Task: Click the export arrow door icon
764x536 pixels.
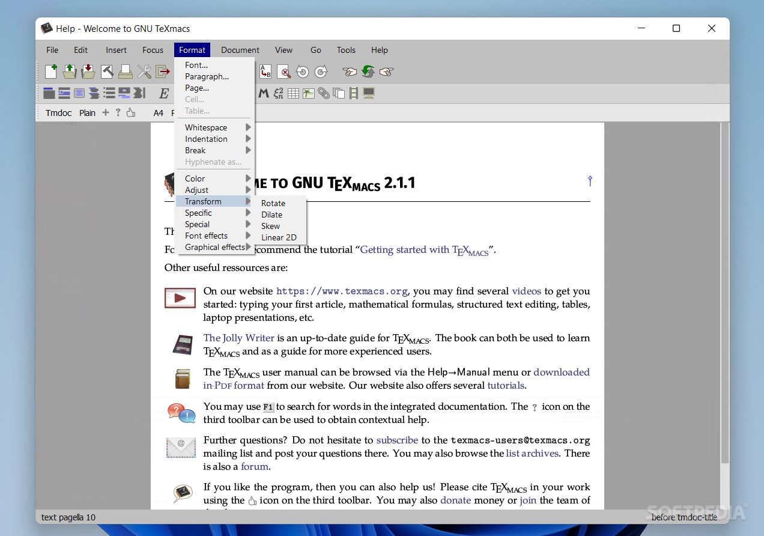Action: pyautogui.click(x=163, y=72)
